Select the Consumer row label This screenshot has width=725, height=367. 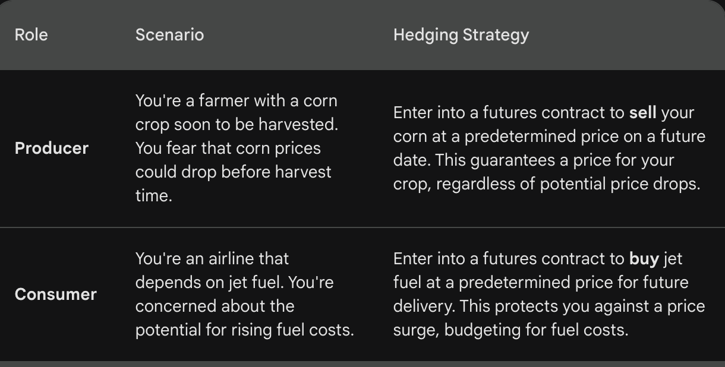click(56, 295)
